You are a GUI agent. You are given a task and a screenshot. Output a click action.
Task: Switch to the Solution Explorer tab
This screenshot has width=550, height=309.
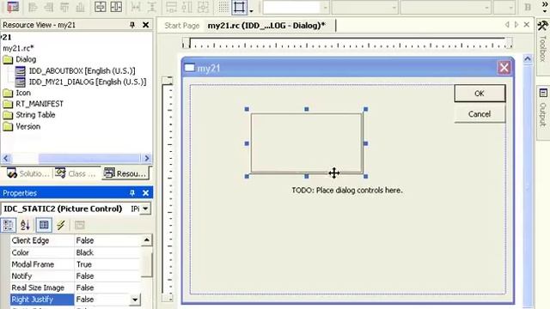(x=27, y=173)
